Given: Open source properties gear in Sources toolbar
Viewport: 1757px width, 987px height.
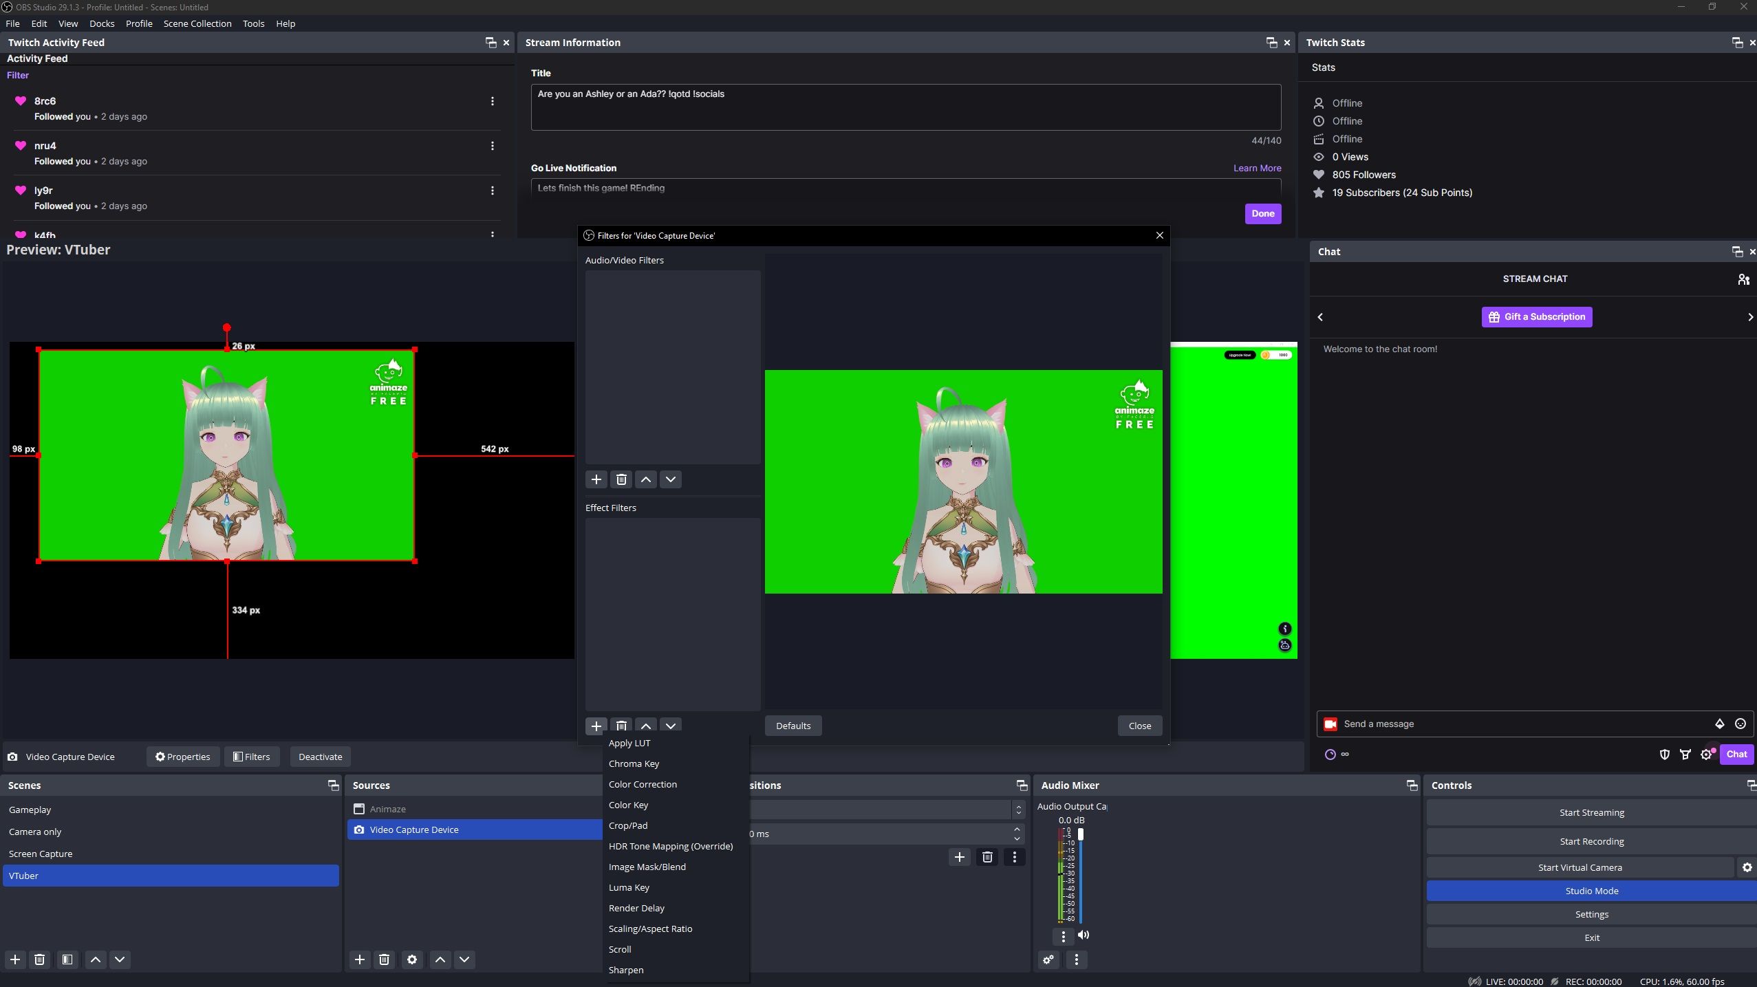Looking at the screenshot, I should click(411, 959).
